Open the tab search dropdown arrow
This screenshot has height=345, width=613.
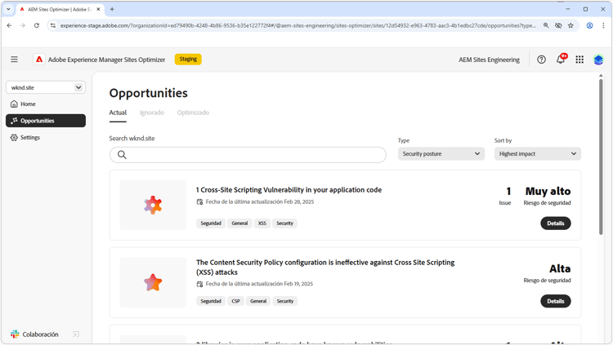8,9
